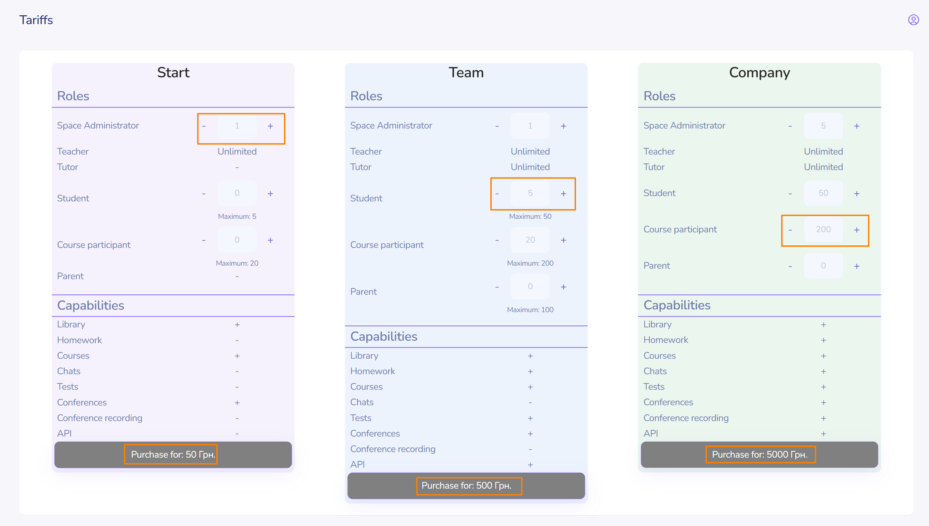Increase Space Administrator count in Company plan
The width and height of the screenshot is (929, 526).
(x=856, y=126)
